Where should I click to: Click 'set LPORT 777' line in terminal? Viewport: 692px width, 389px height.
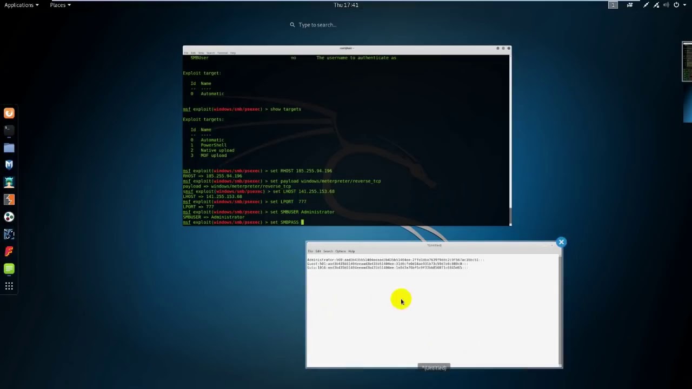(x=244, y=202)
